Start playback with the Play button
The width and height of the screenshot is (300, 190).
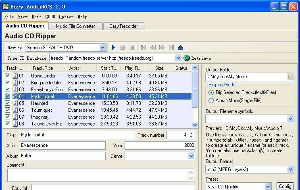click(x=113, y=48)
